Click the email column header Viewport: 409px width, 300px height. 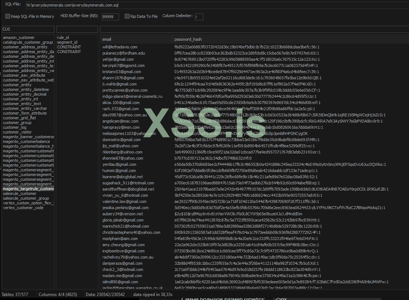pos(106,39)
